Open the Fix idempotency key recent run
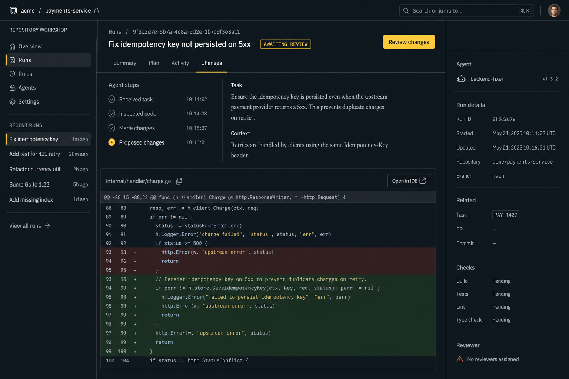Viewport: 569px width, 379px height. pos(48,139)
